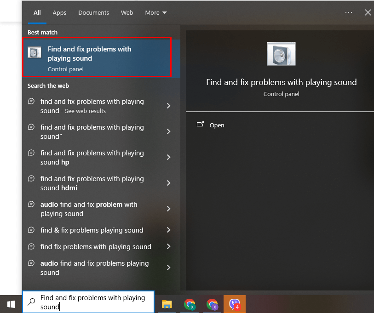
Task: Launch Chrome with green X badge
Action: tap(190, 304)
